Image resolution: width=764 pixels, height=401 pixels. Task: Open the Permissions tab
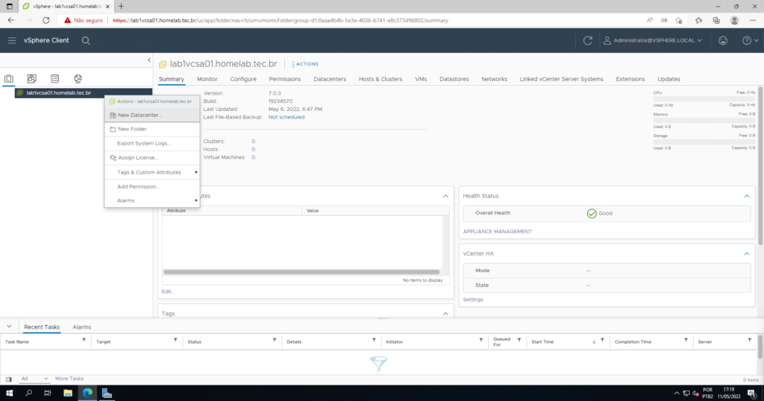click(x=284, y=79)
